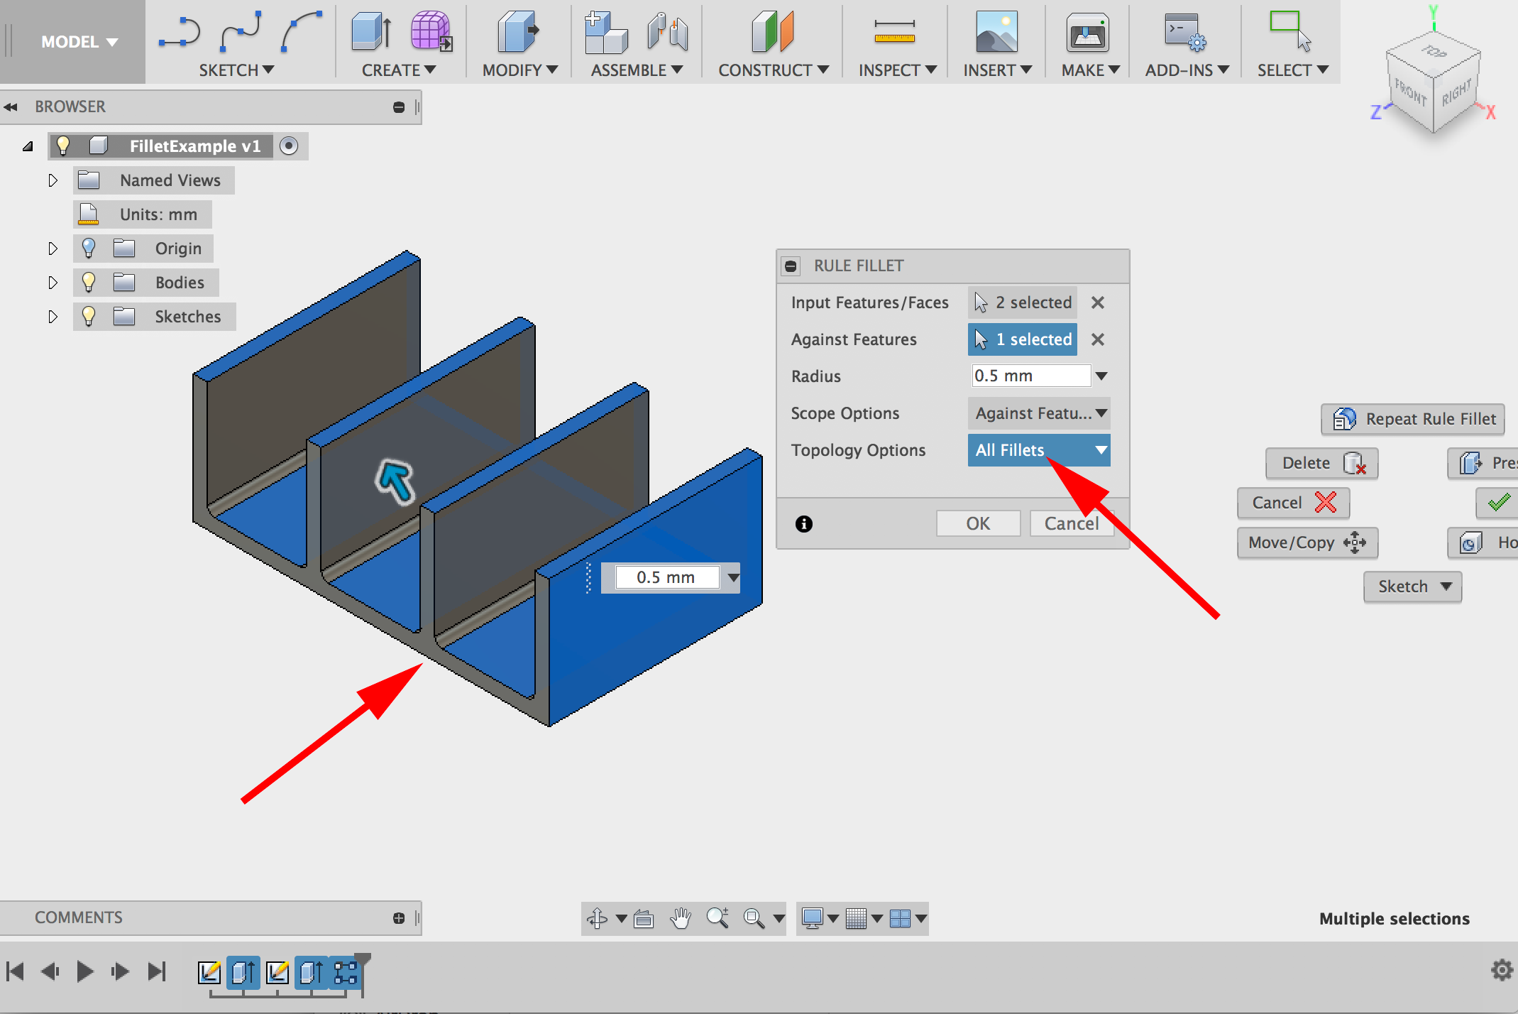Click Delete in the marking menu

tap(1322, 463)
